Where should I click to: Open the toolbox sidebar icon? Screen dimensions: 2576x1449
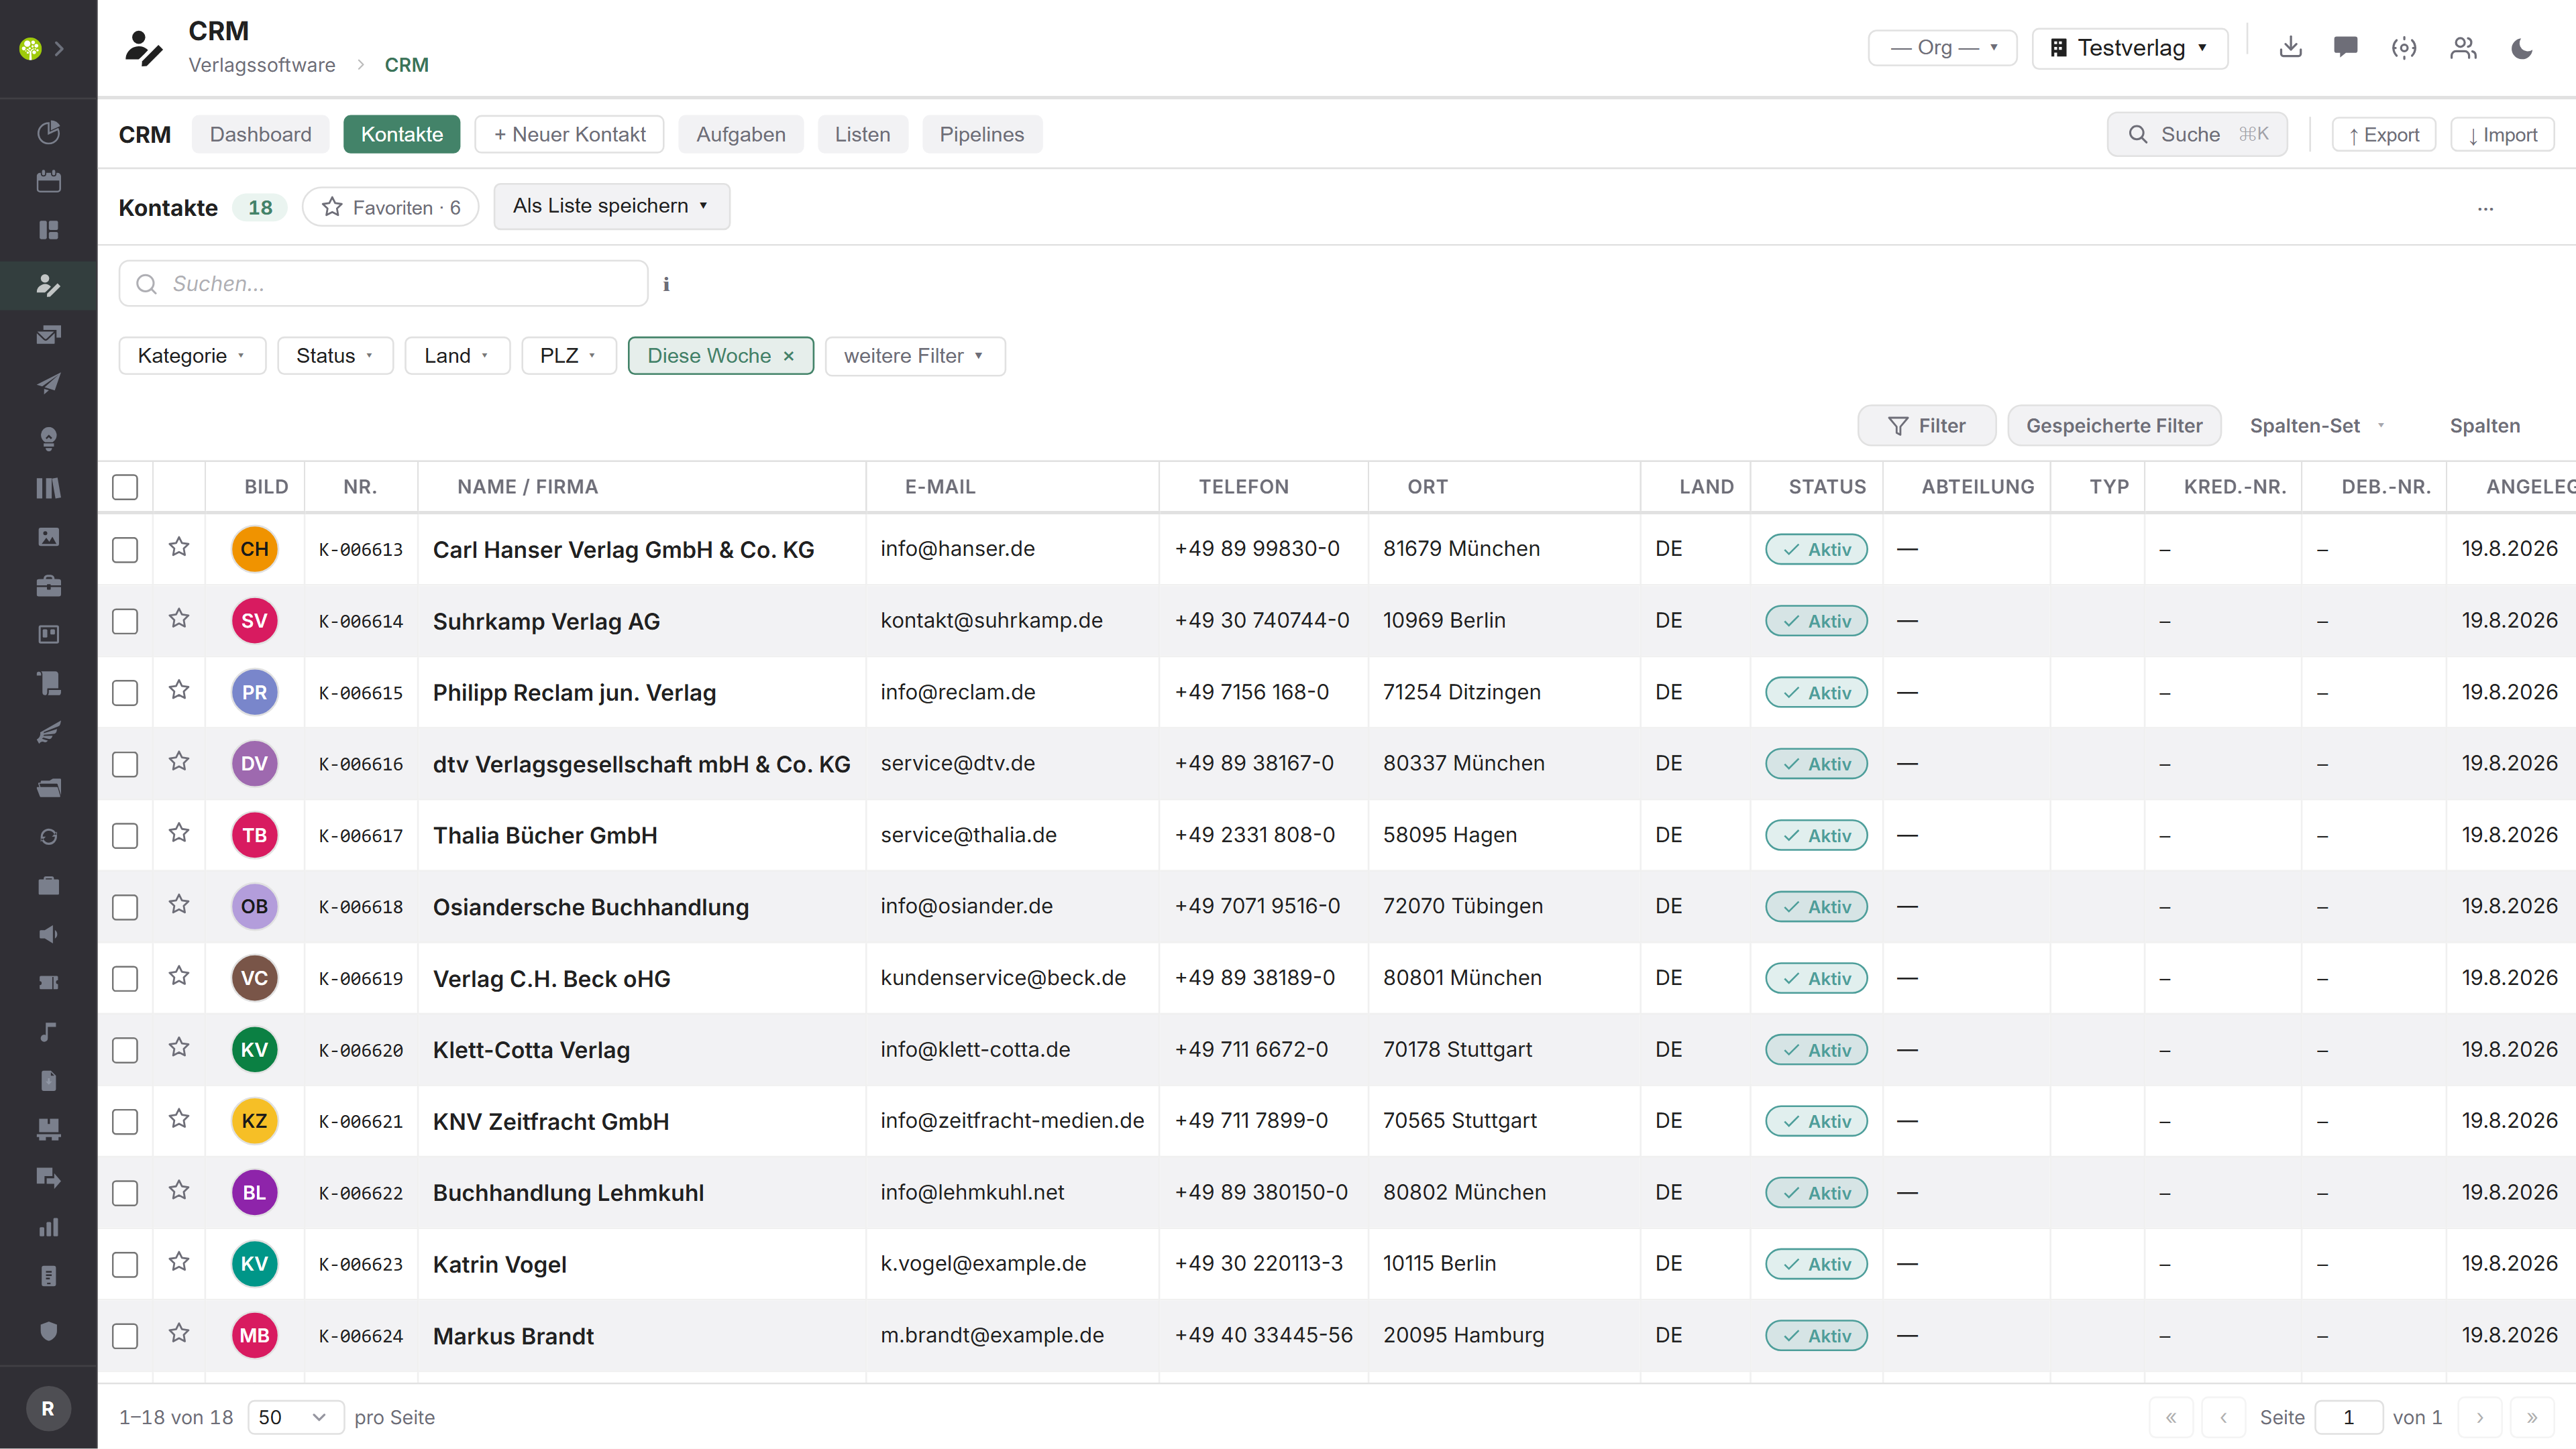click(48, 585)
